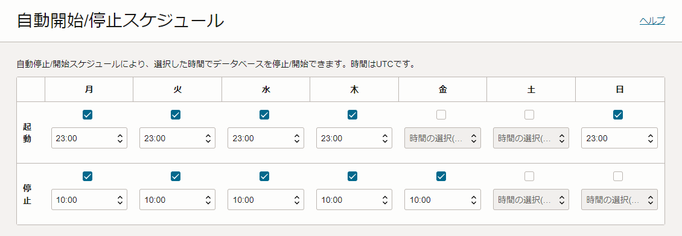Uncheck Friday stop (停止) checkbox
Image resolution: width=682 pixels, height=236 pixels.
tap(441, 176)
